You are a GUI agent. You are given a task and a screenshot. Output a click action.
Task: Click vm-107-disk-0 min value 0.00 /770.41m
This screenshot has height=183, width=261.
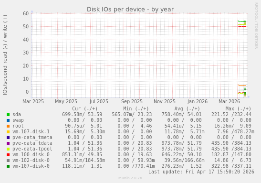pos(136,166)
